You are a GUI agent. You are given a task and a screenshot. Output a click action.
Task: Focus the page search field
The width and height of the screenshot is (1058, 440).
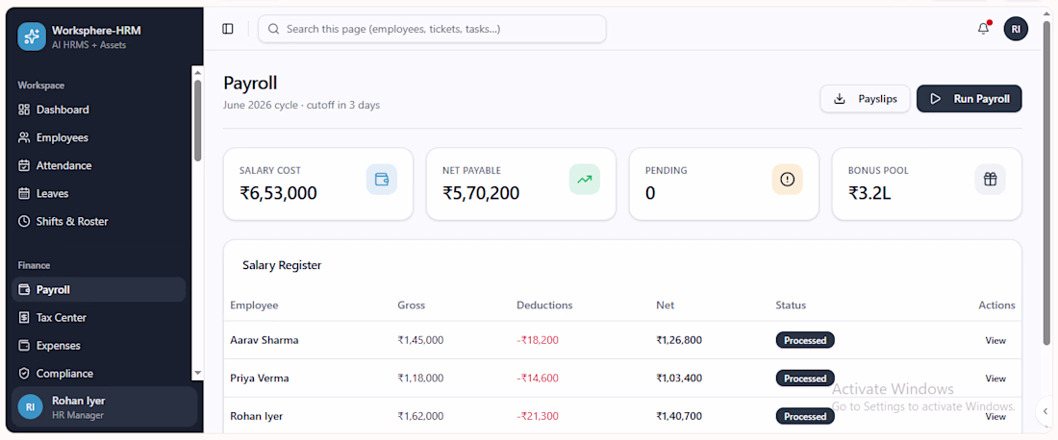(432, 29)
